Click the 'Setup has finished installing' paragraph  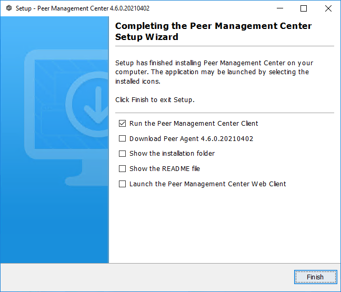tap(213, 72)
